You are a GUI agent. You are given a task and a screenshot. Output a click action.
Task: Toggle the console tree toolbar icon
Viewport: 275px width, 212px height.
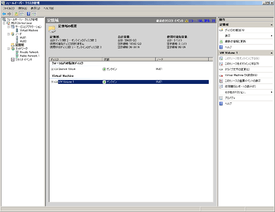pyautogui.click(x=22, y=14)
